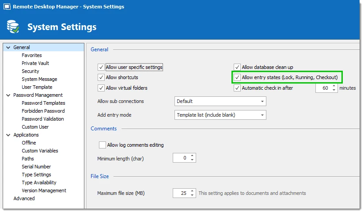Image resolution: width=364 pixels, height=213 pixels.
Task: Toggle Allow entry states checkbox
Action: pos(237,77)
